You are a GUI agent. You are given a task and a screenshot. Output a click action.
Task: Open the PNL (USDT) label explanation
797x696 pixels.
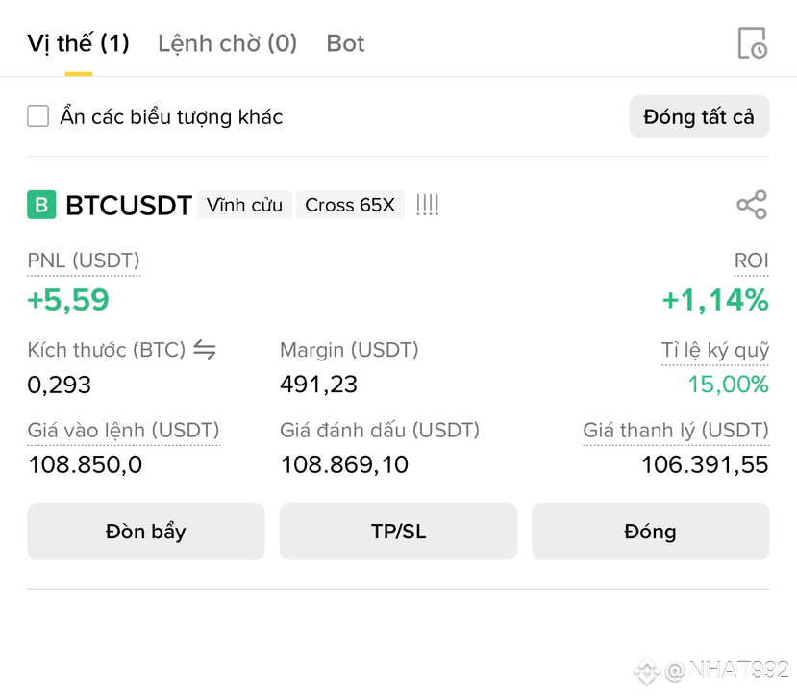click(84, 261)
